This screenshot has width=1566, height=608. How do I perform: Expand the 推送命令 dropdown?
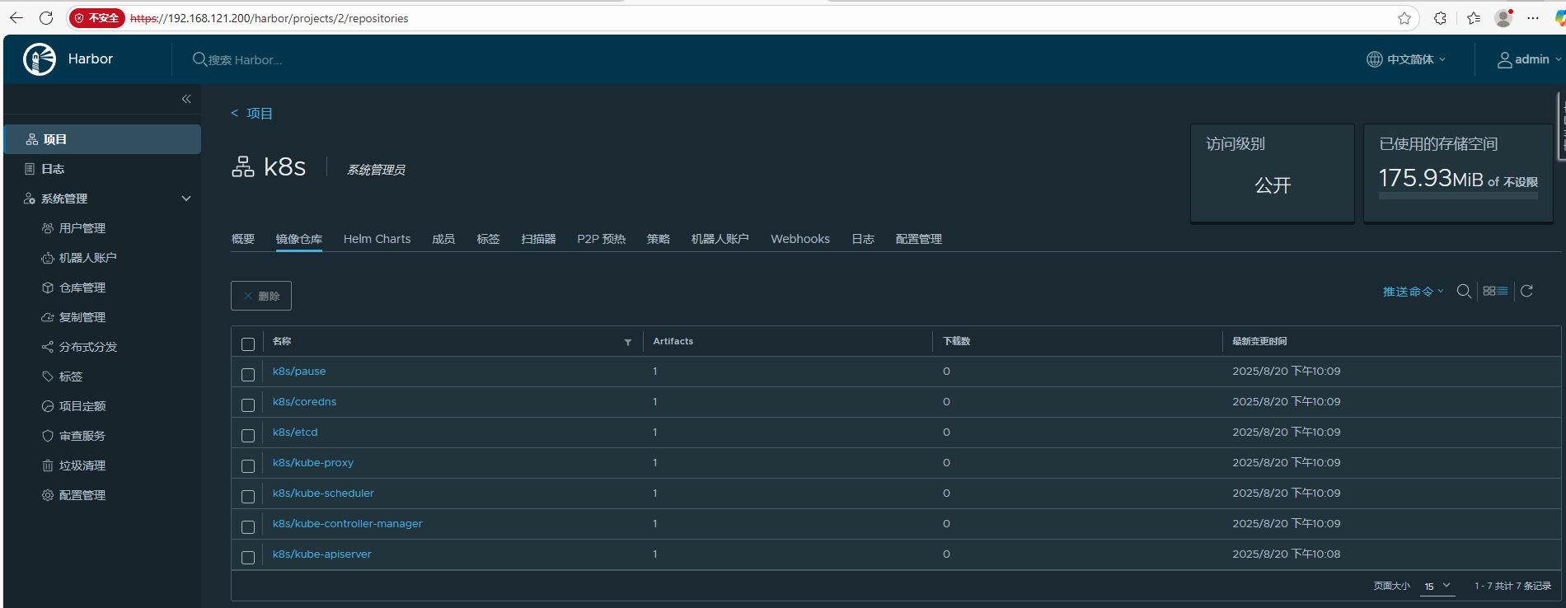(x=1413, y=292)
